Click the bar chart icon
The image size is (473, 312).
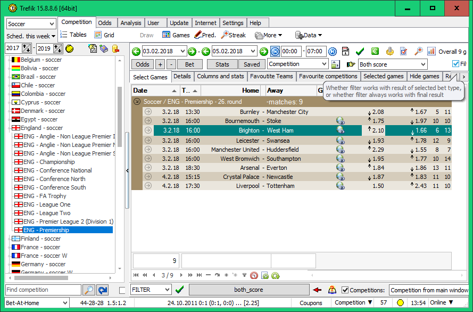pyautogui.click(x=431, y=51)
